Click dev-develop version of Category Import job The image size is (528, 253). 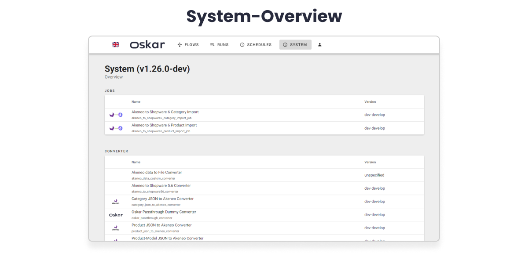tap(375, 115)
